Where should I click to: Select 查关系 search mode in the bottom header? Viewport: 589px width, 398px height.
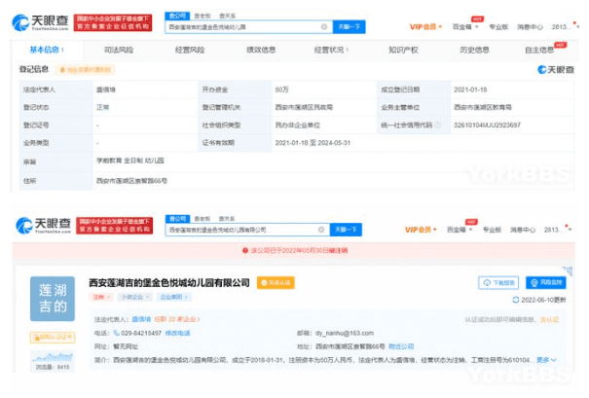click(227, 219)
